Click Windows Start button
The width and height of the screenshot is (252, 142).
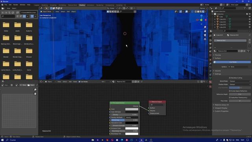click(x=2, y=140)
